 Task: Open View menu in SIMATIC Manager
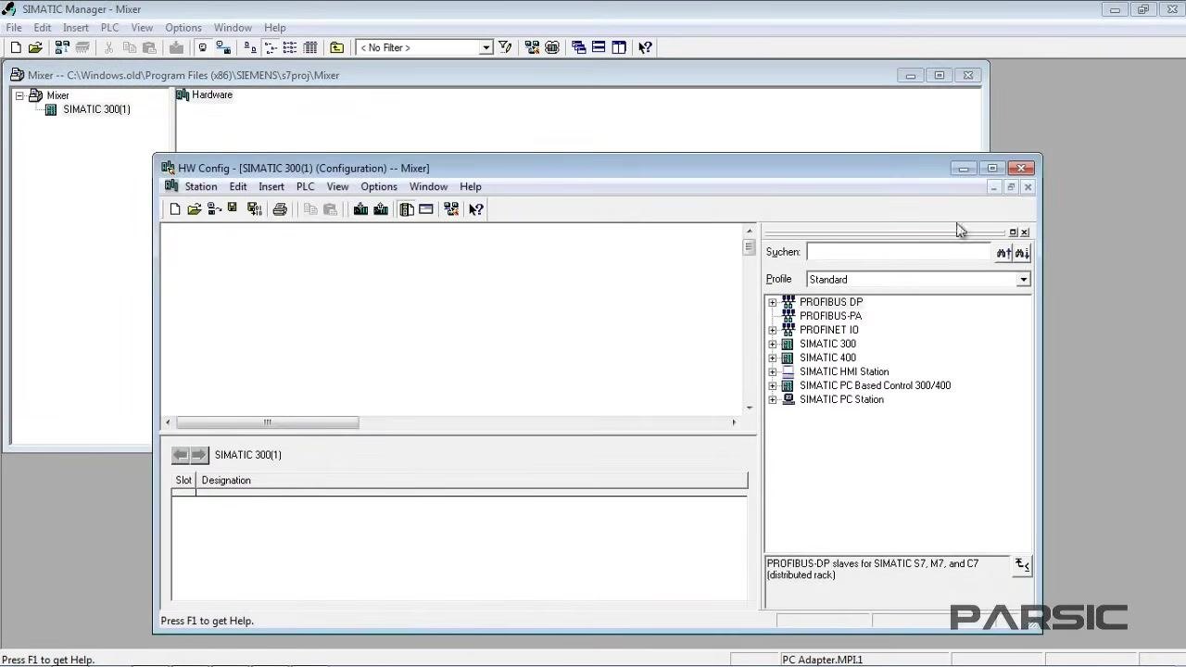click(142, 28)
